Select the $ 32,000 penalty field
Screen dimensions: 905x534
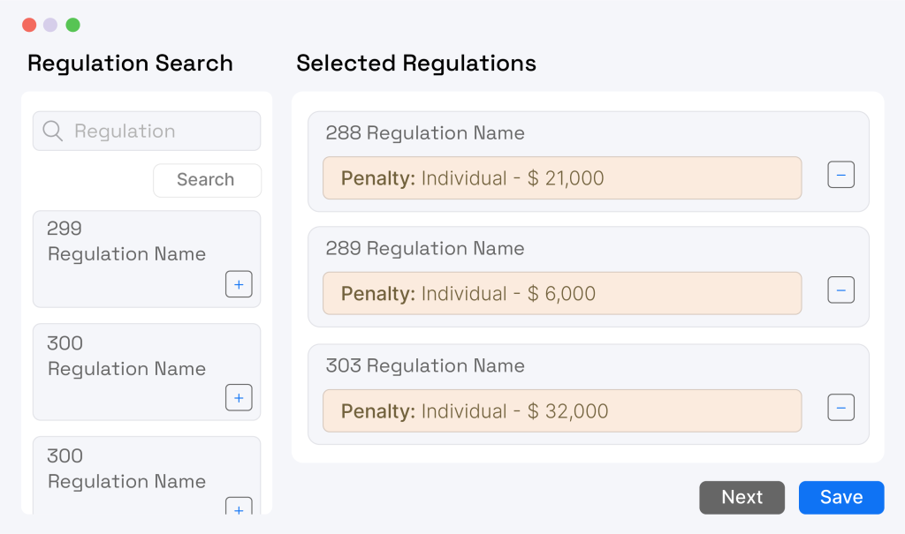coord(561,410)
